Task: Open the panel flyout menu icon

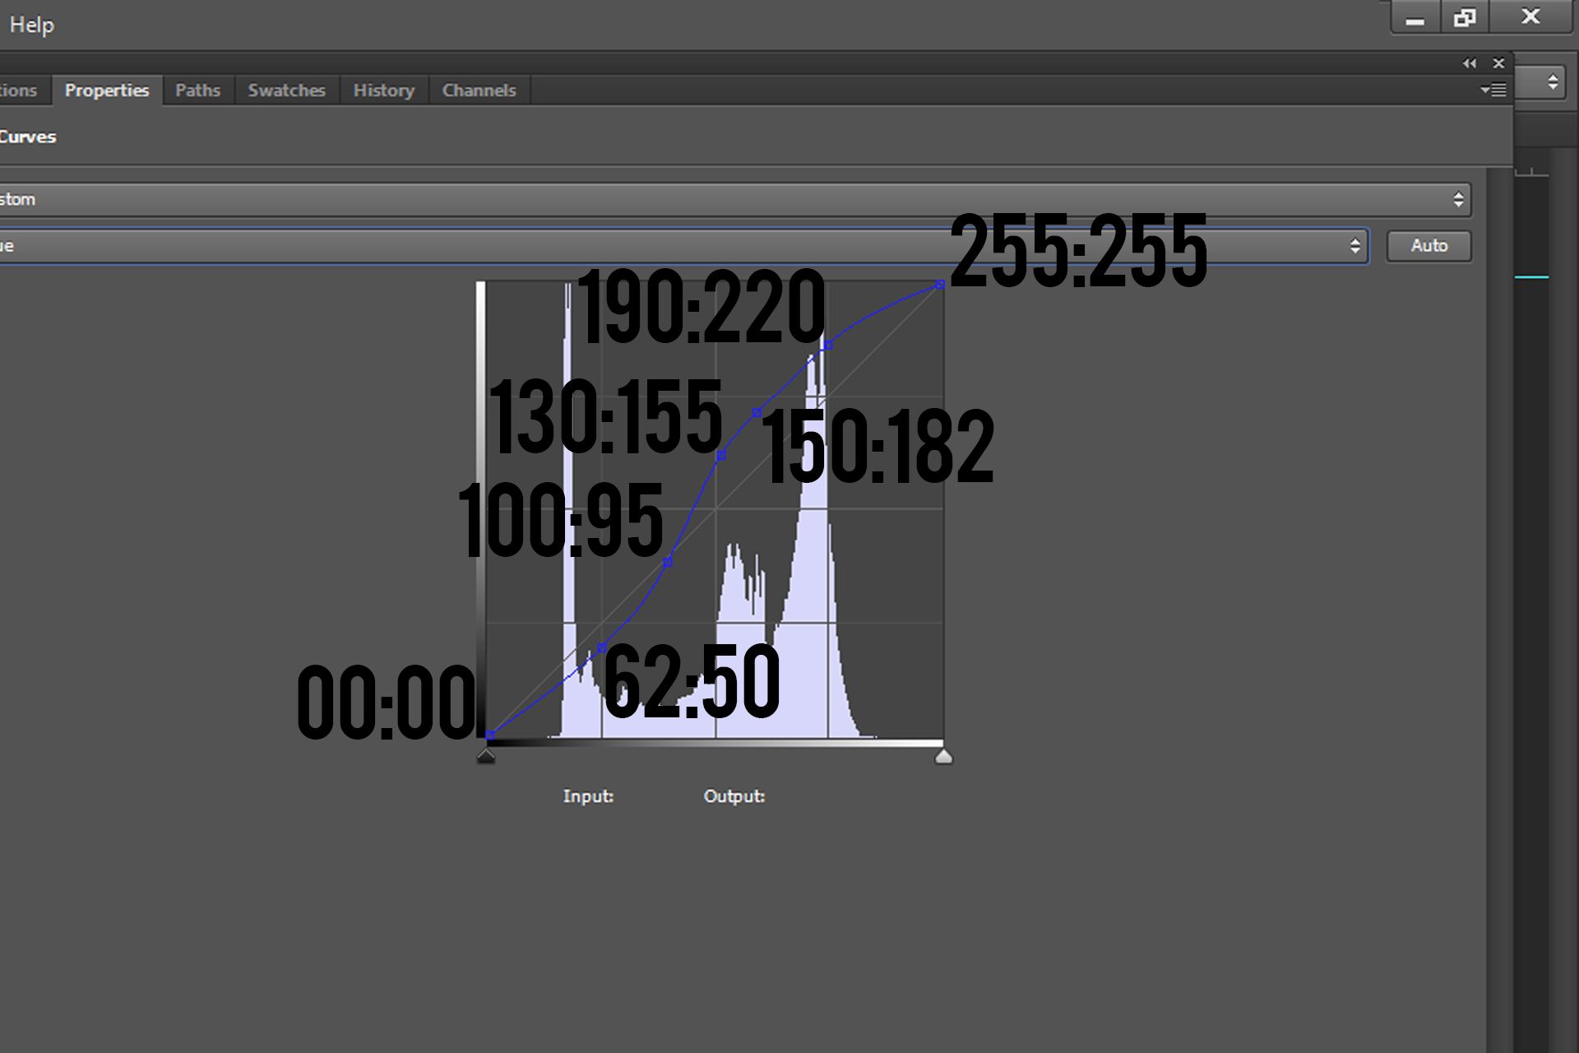Action: tap(1493, 90)
